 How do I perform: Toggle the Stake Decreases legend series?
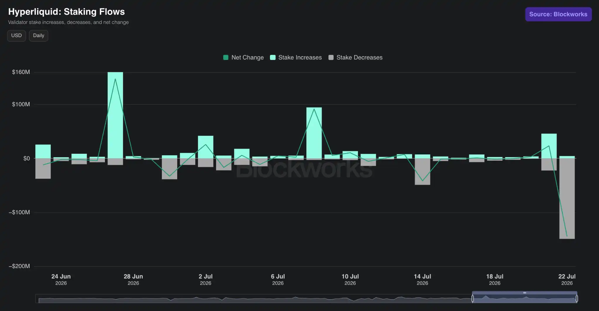(355, 58)
